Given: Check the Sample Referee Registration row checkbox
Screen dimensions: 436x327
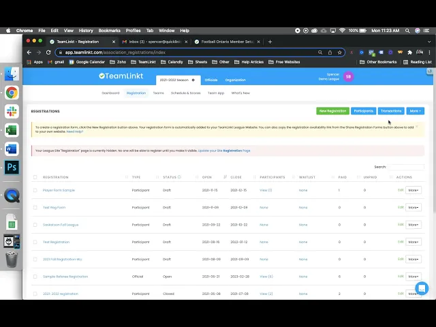Looking at the screenshot, I should pyautogui.click(x=35, y=277).
